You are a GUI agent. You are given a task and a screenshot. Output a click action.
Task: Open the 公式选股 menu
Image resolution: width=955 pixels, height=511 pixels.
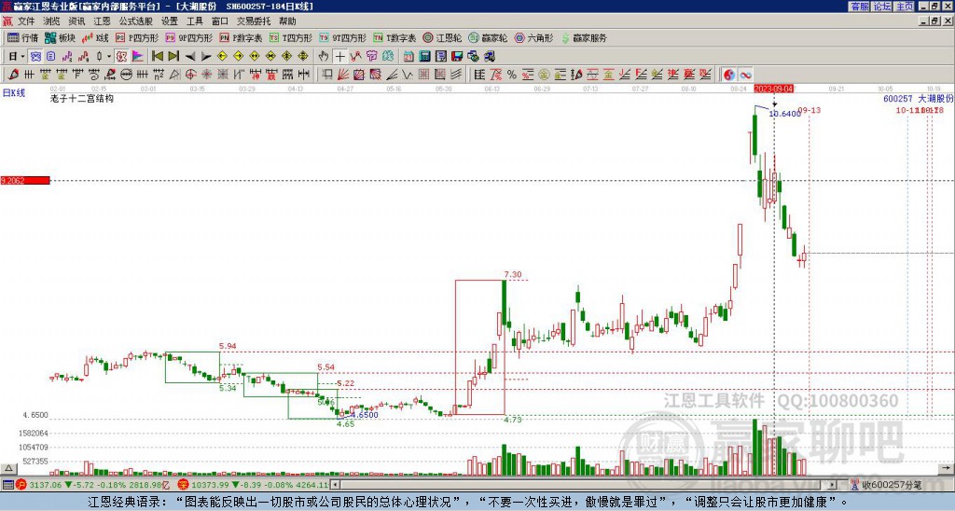pyautogui.click(x=136, y=21)
